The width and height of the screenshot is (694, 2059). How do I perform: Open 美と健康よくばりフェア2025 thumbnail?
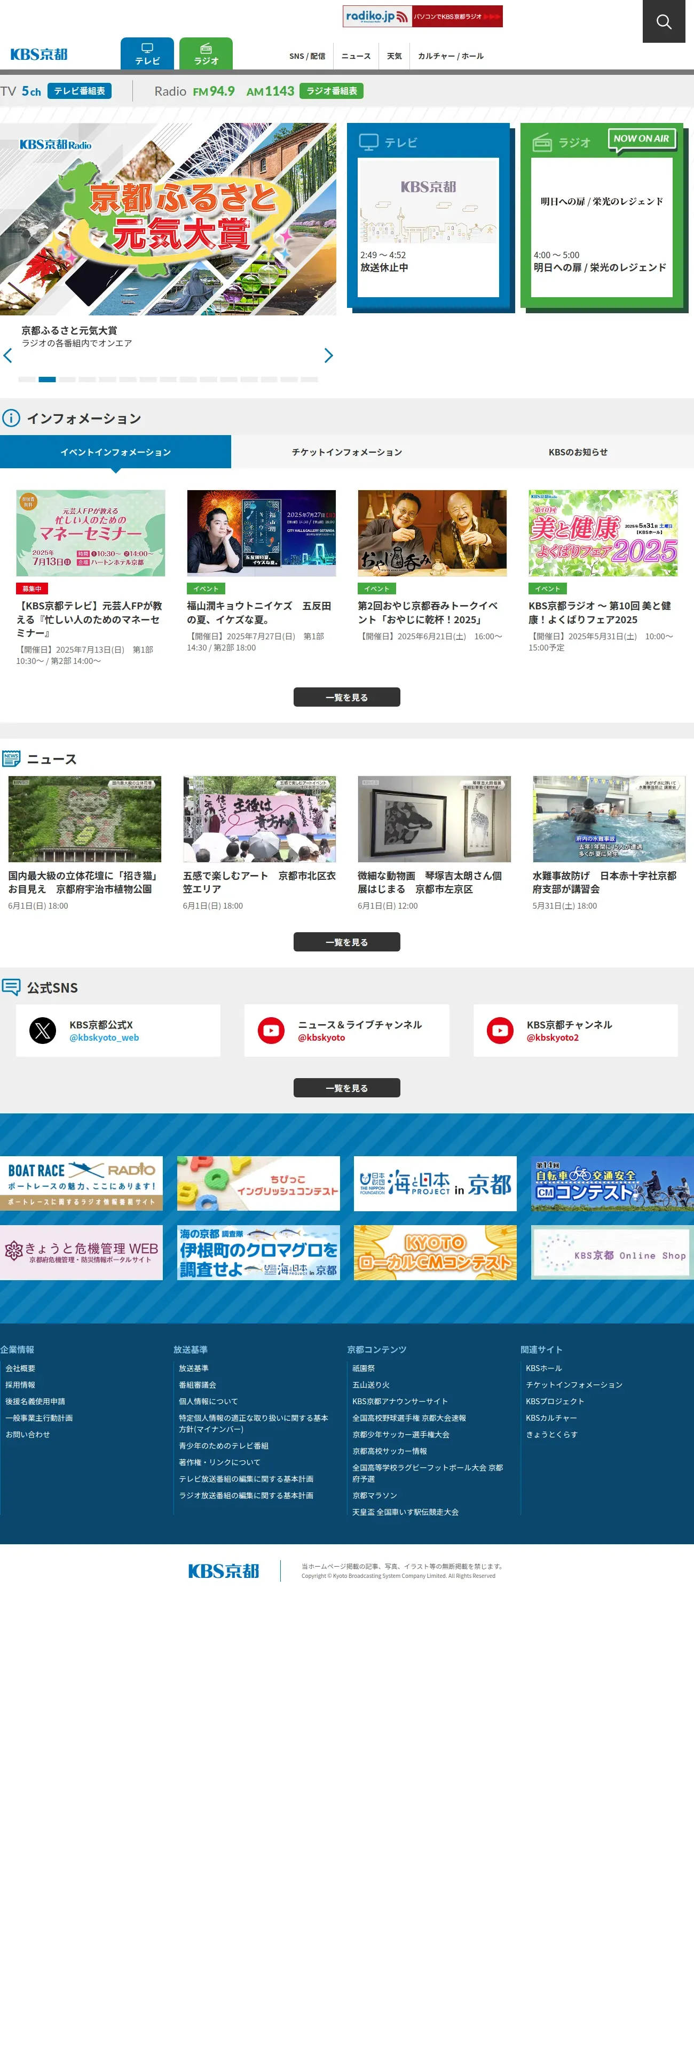(x=603, y=533)
